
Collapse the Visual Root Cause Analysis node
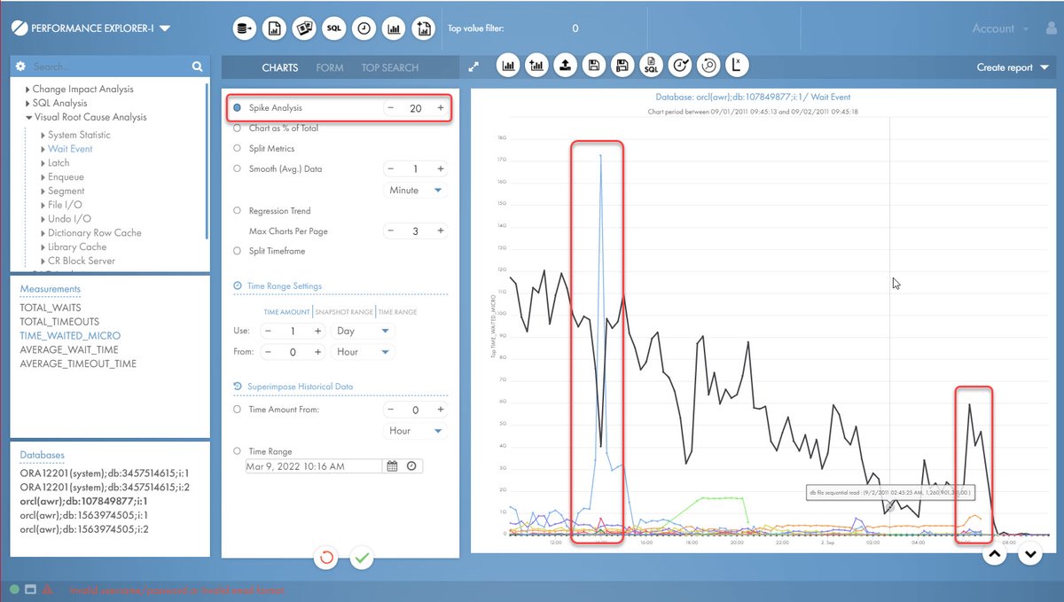28,118
